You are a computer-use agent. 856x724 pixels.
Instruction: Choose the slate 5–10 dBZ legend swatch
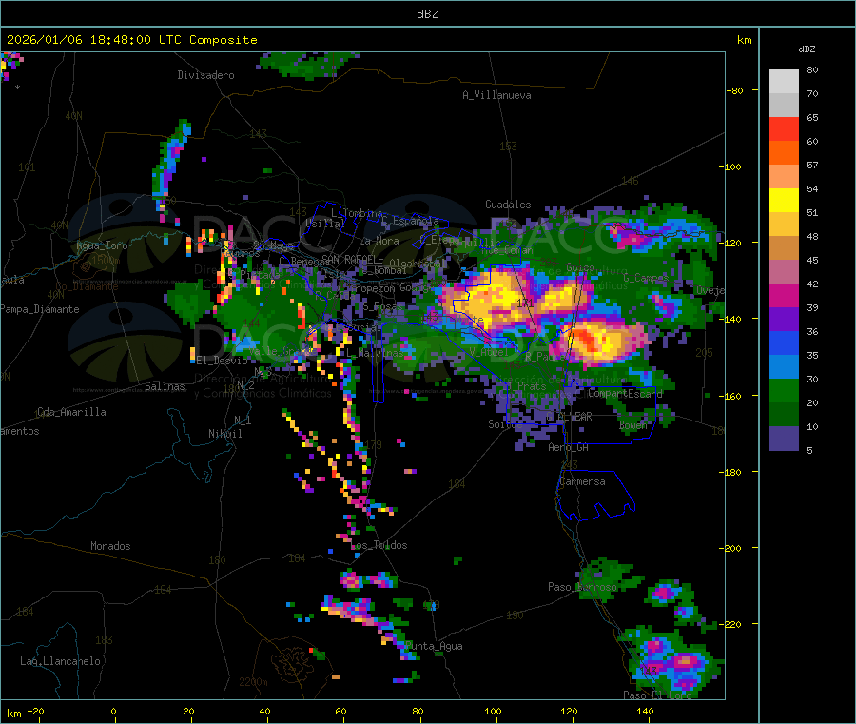click(x=784, y=439)
